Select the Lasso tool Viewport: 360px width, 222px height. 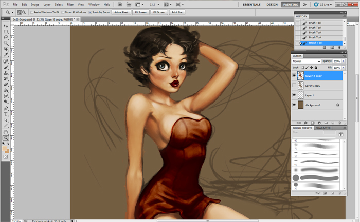[x=6, y=37]
